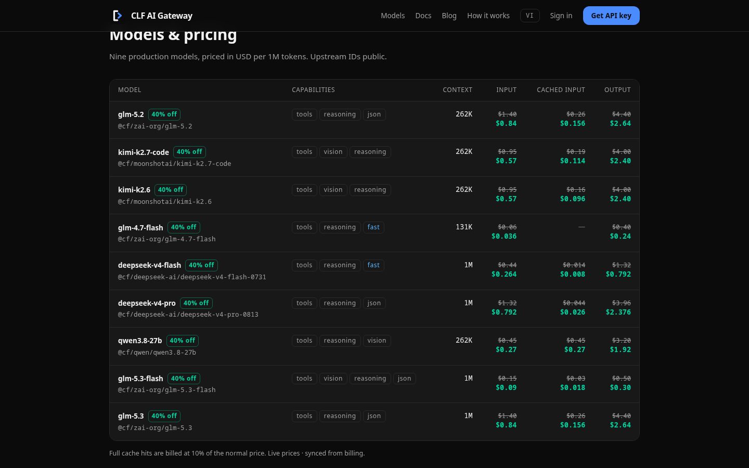Click the 40% off badge for glm-5.2
The width and height of the screenshot is (749, 468).
tap(164, 114)
